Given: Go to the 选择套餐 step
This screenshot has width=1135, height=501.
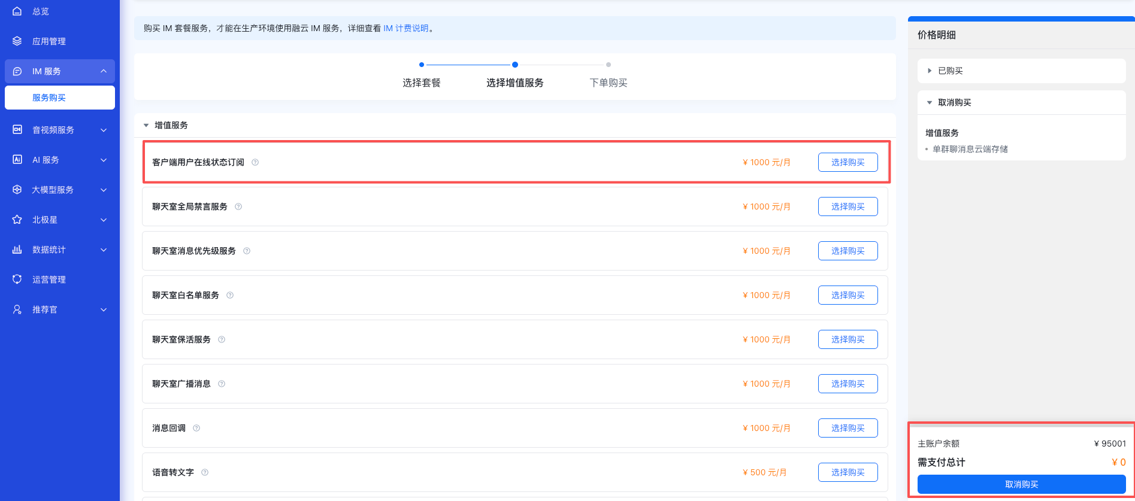Looking at the screenshot, I should pyautogui.click(x=422, y=83).
